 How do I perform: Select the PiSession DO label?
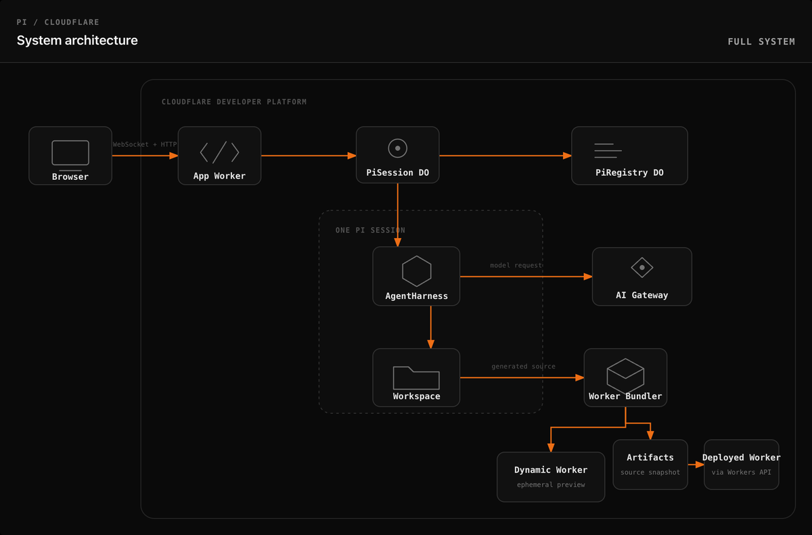tap(397, 172)
